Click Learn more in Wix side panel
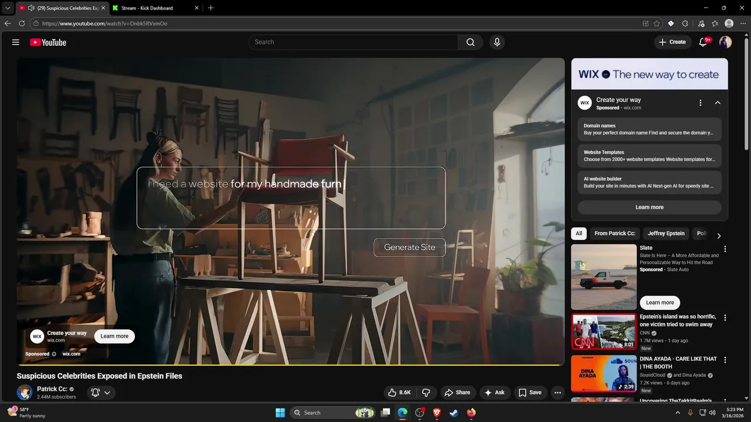This screenshot has height=422, width=751. tap(649, 207)
